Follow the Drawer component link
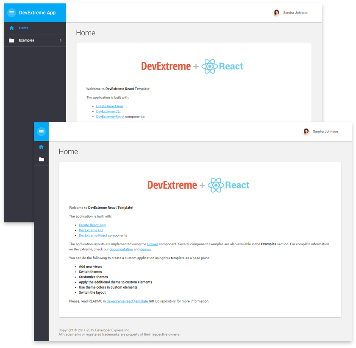The width and height of the screenshot is (356, 348). coord(153,244)
